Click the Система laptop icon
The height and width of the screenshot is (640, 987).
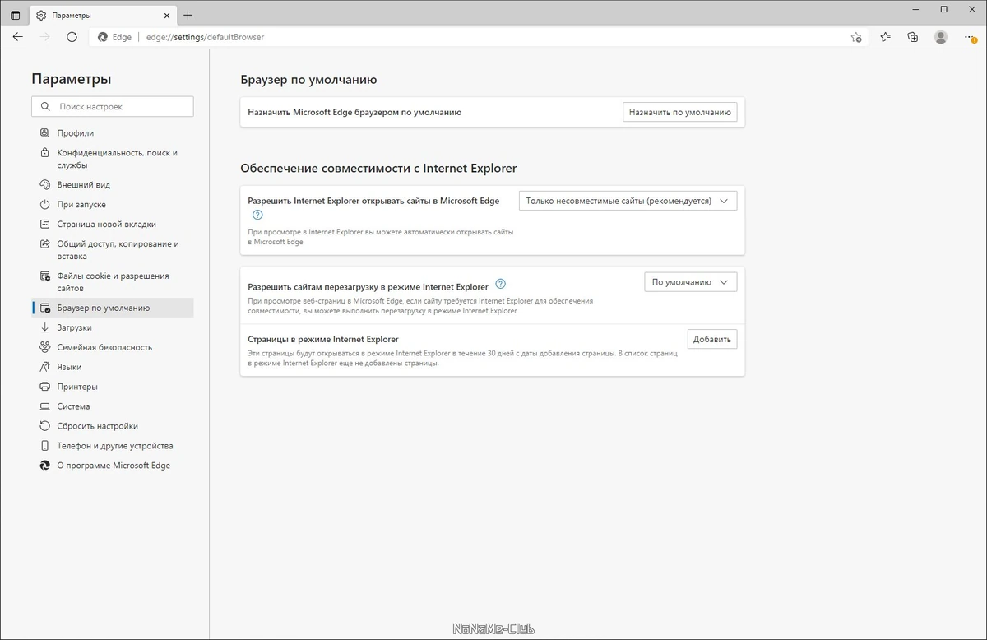coord(45,406)
